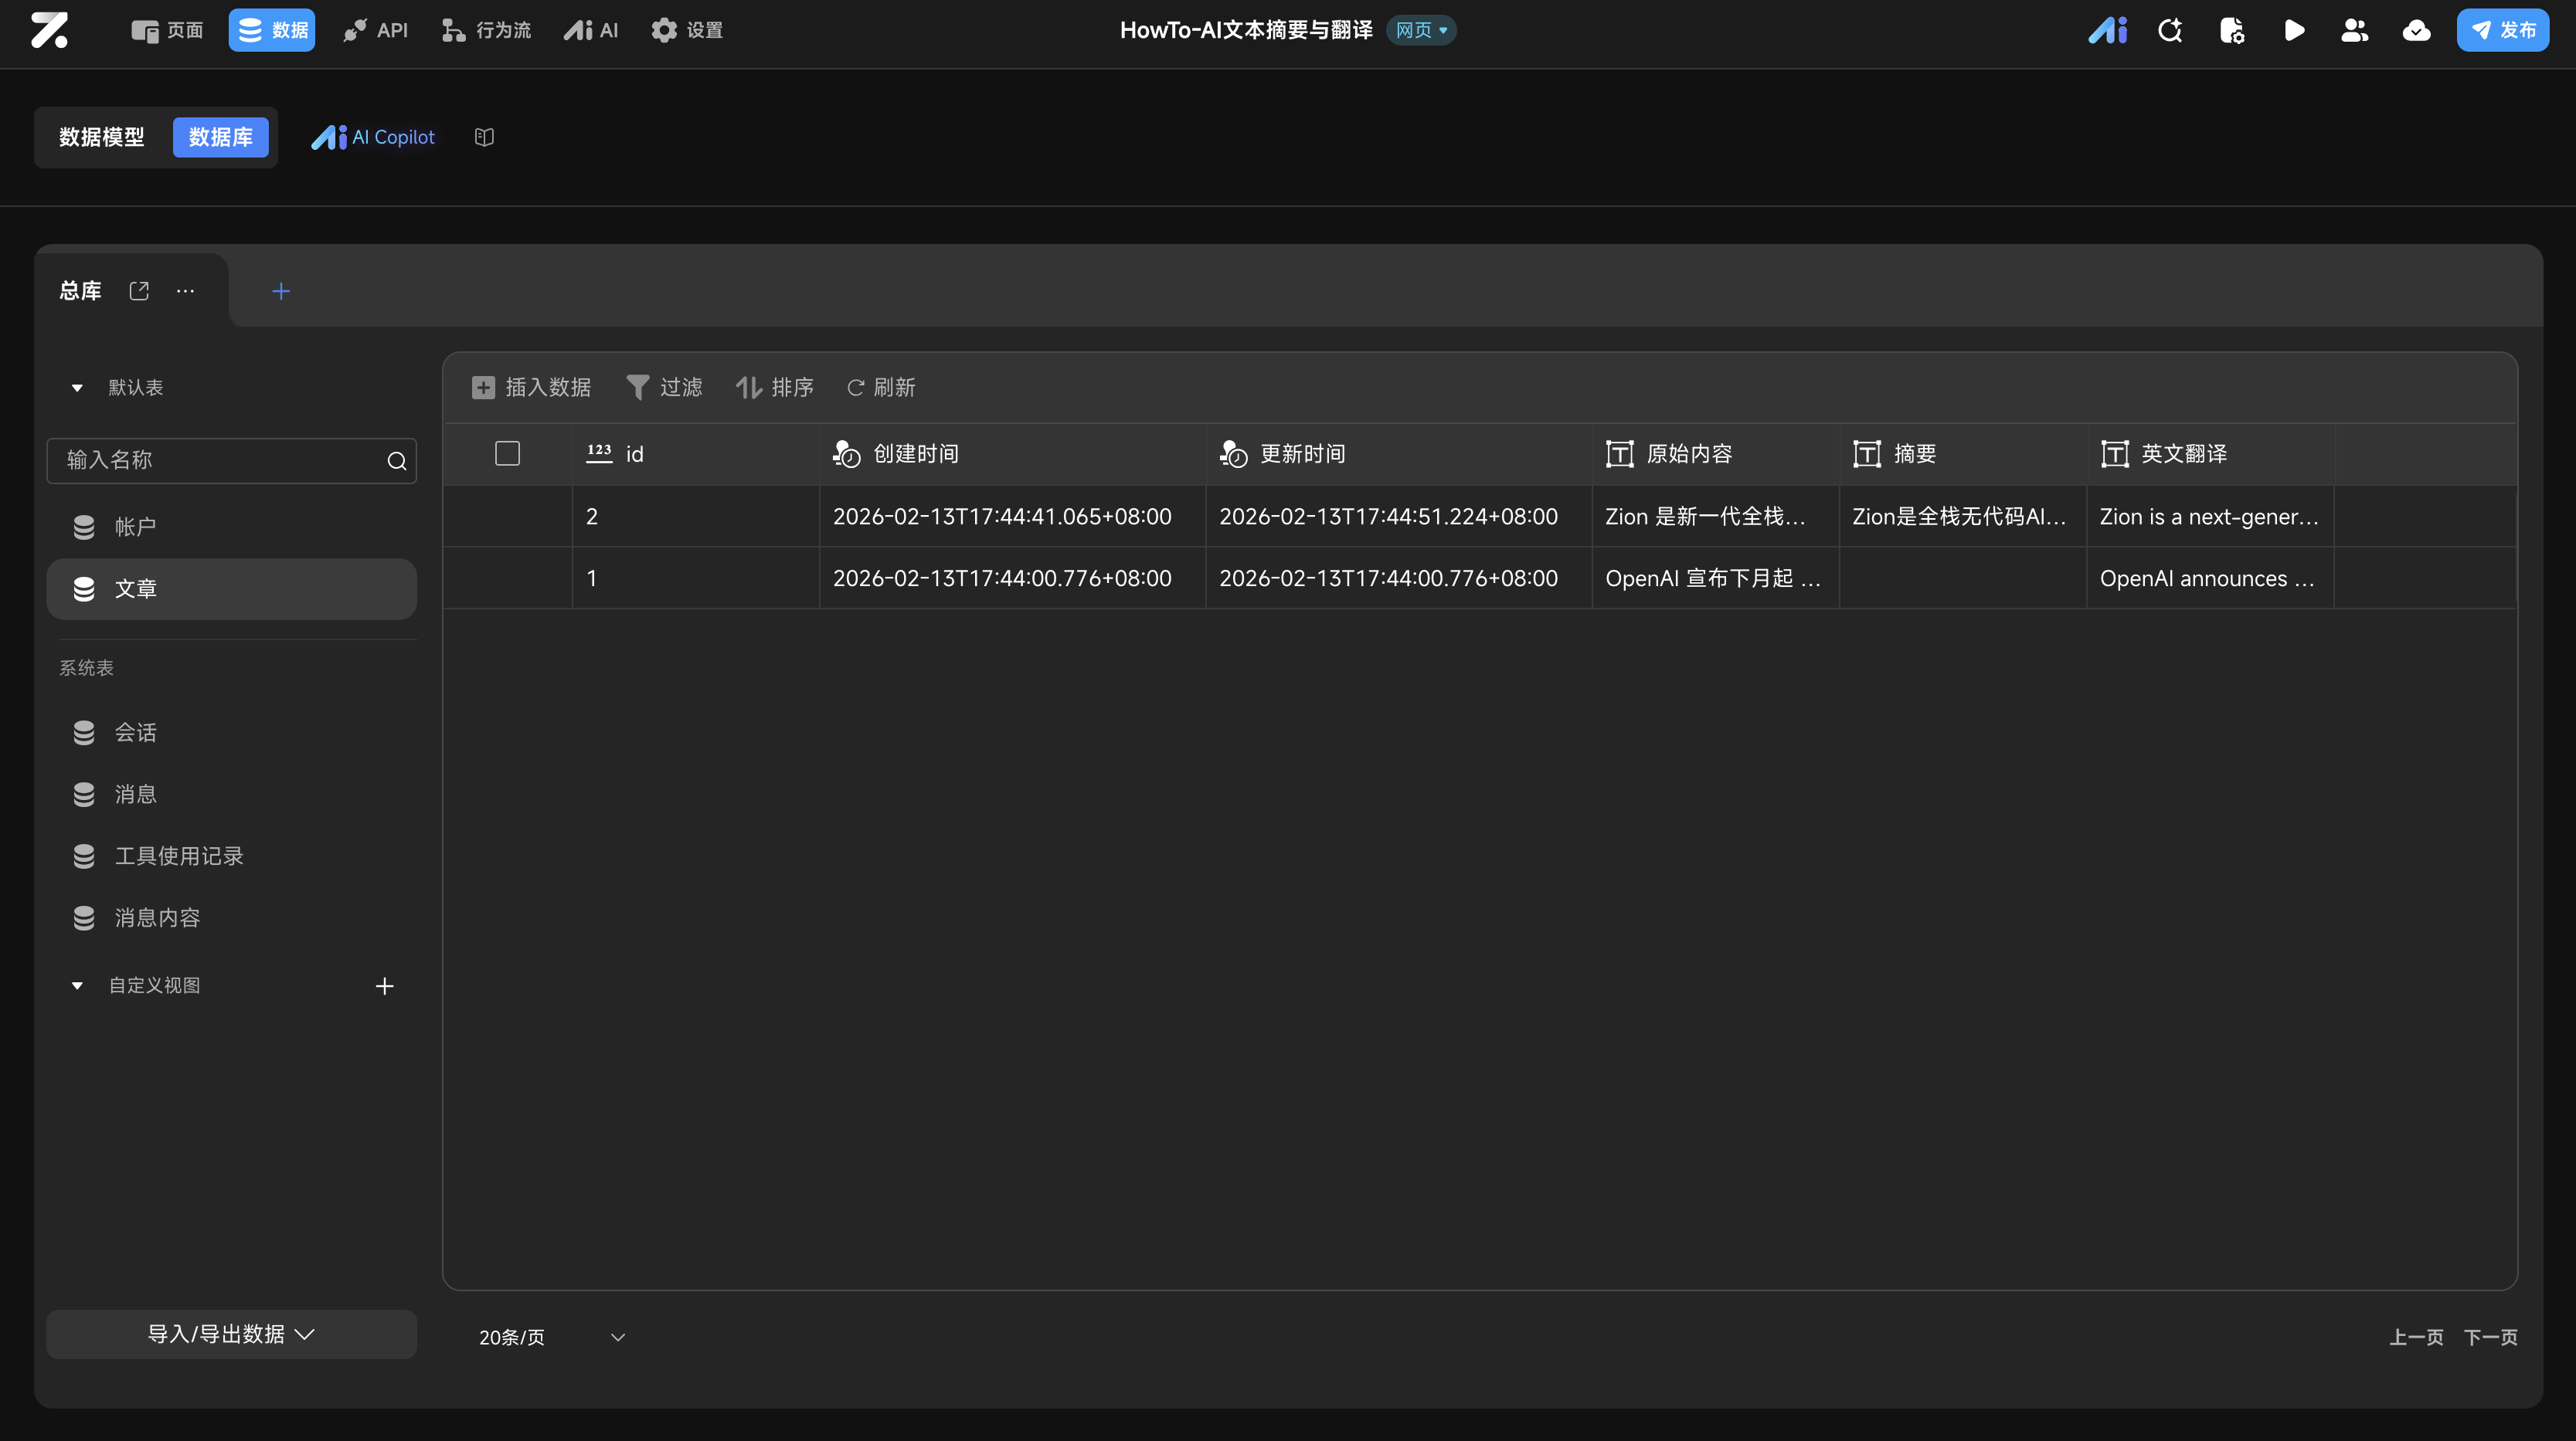Image resolution: width=2576 pixels, height=1441 pixels.
Task: Open the collaborators people icon
Action: tap(2354, 30)
